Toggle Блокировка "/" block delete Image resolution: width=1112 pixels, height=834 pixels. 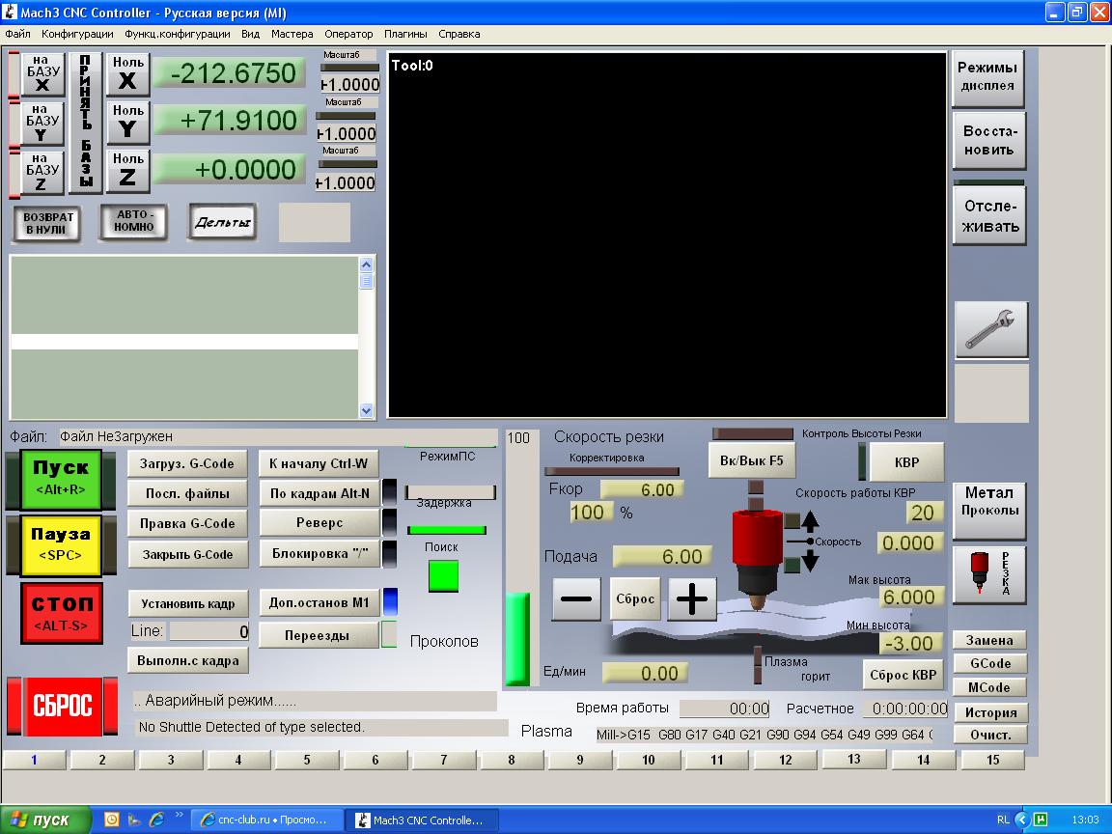coord(320,554)
